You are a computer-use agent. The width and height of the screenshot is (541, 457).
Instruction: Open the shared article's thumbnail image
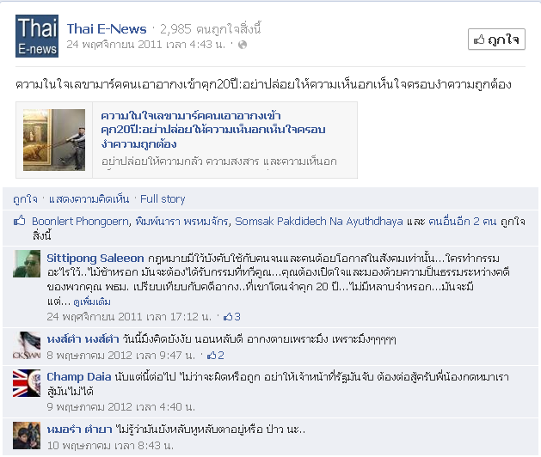pos(54,140)
